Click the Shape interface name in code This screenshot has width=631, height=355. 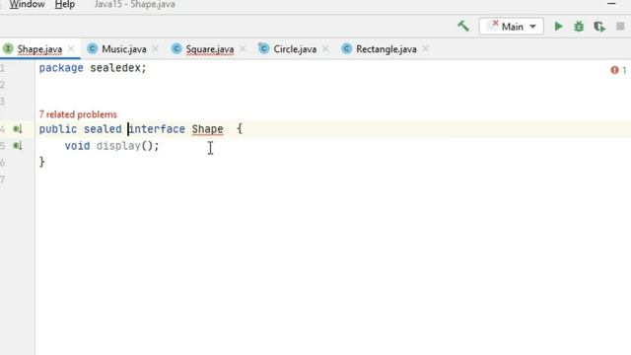[208, 129]
